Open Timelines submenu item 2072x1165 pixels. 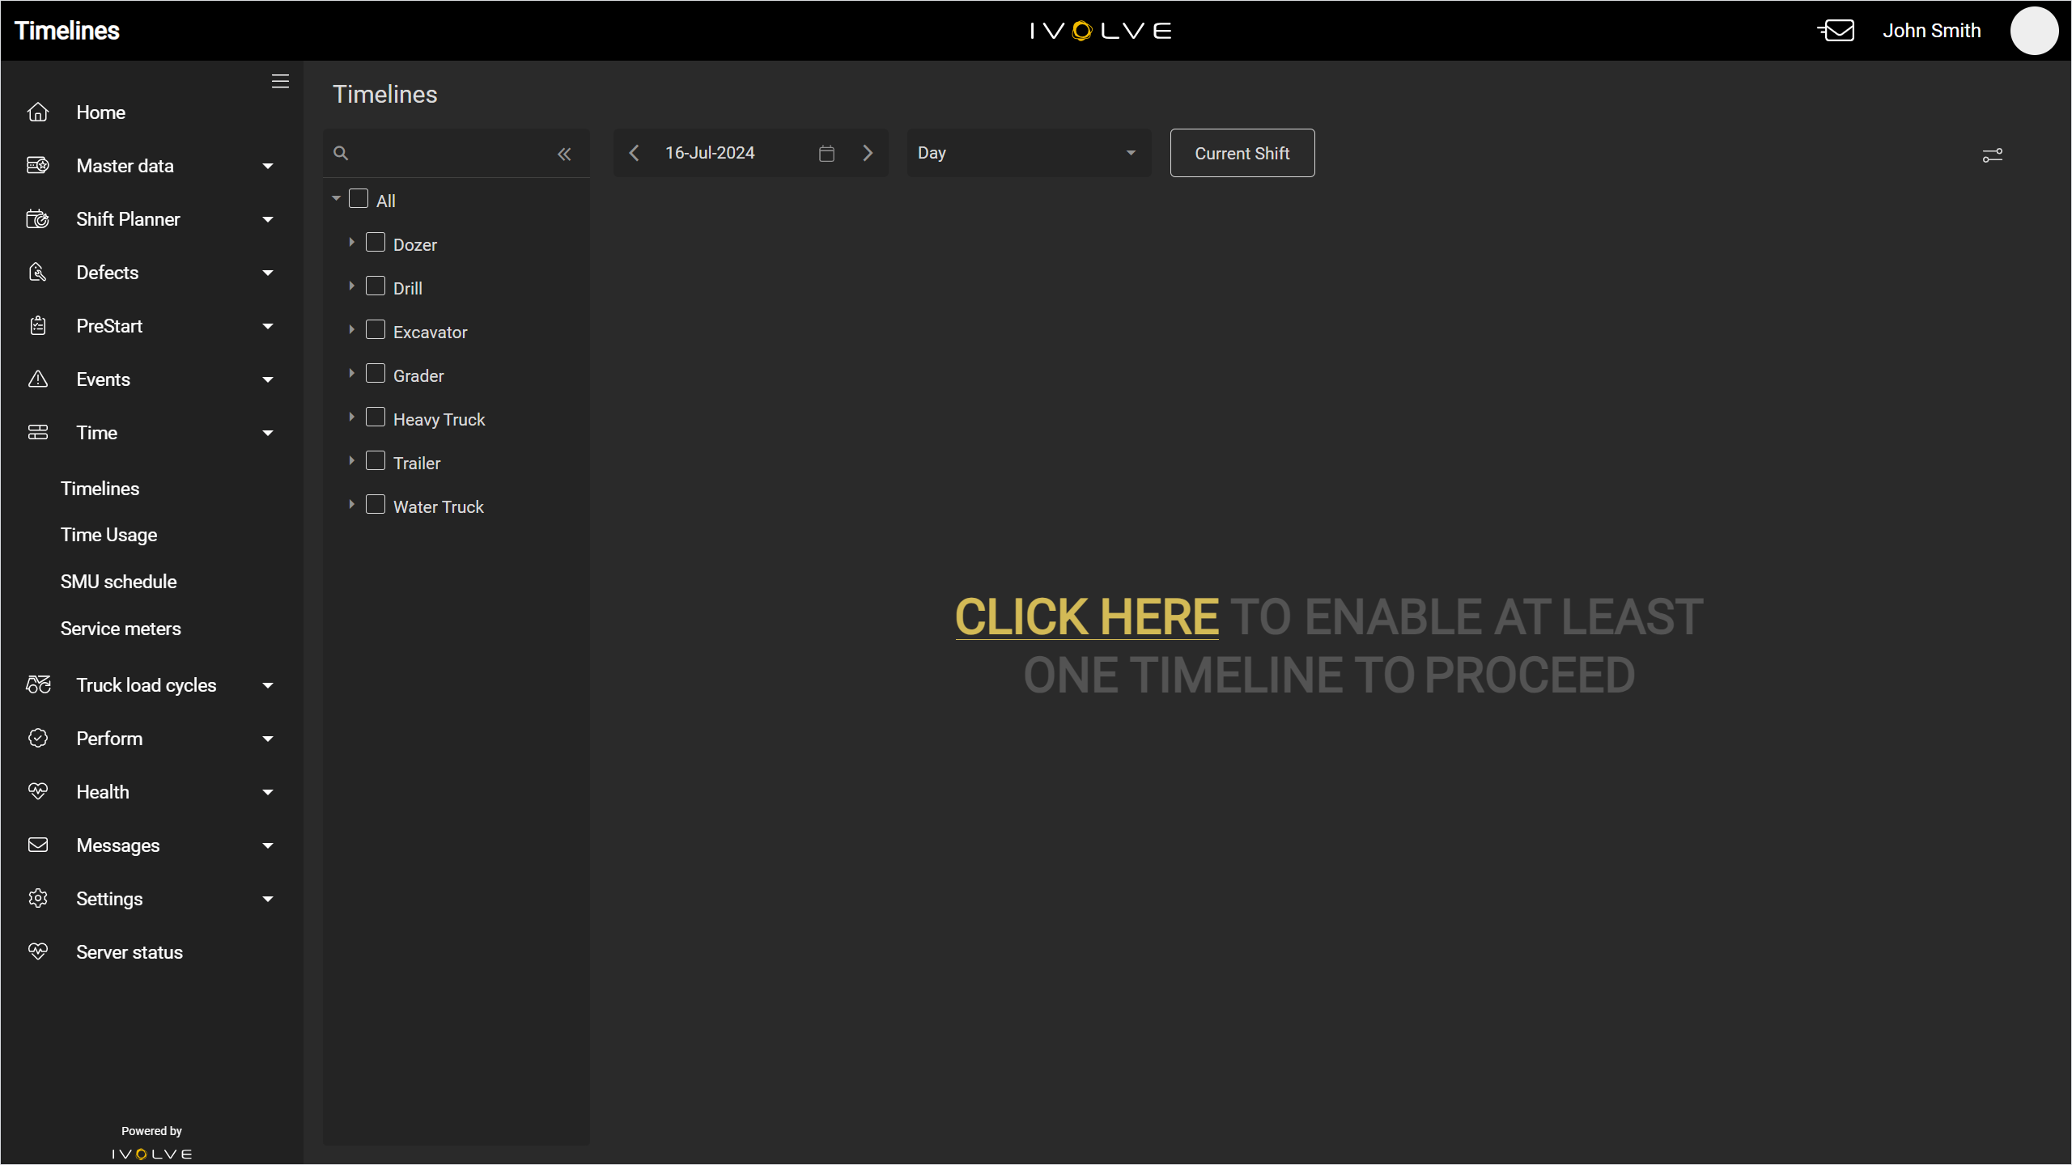pyautogui.click(x=100, y=489)
